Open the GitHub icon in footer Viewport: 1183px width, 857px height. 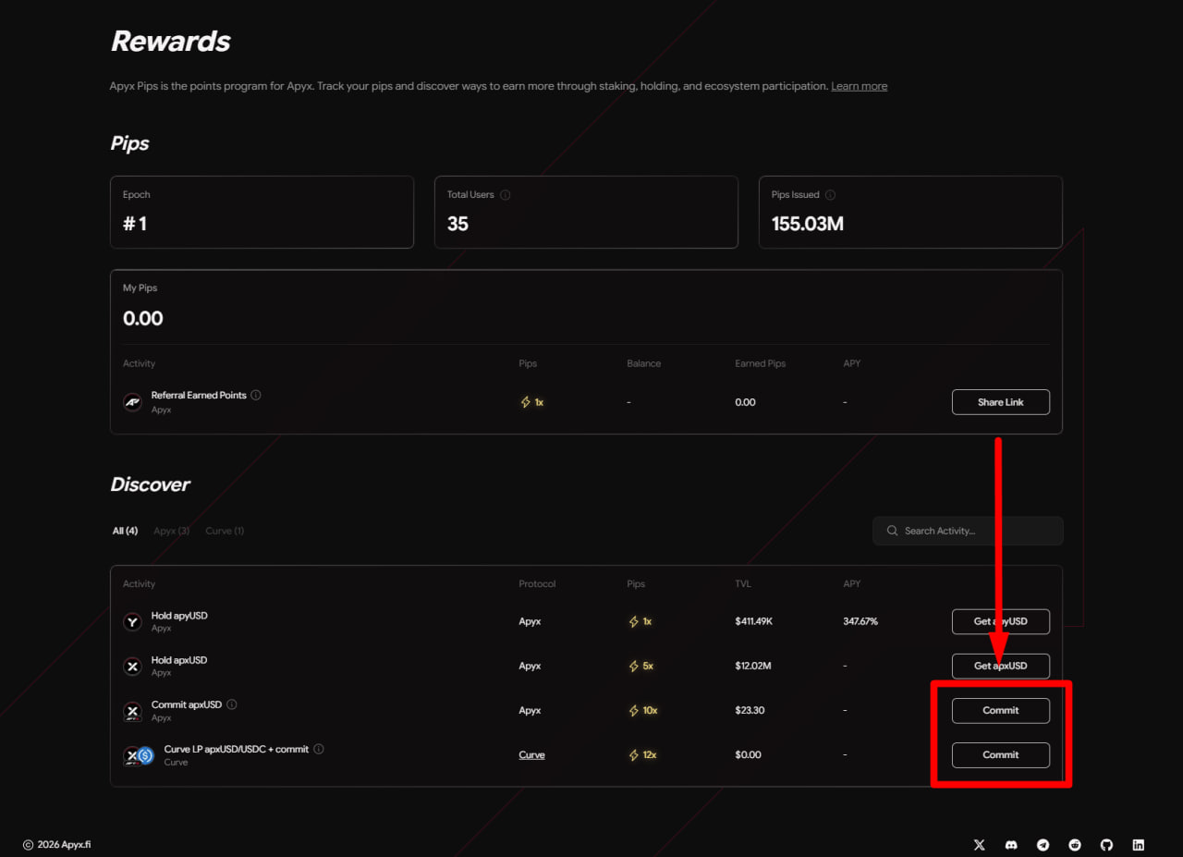1106,845
